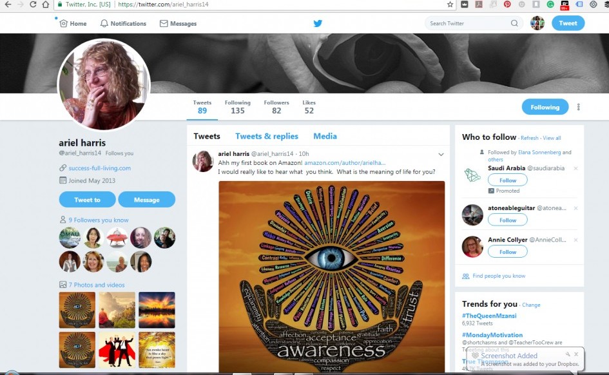Reload the page using refresh icon
The height and width of the screenshot is (375, 609).
33,5
